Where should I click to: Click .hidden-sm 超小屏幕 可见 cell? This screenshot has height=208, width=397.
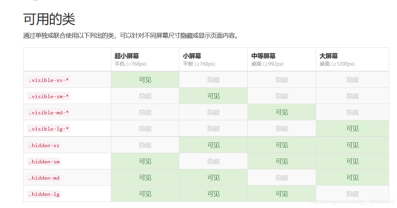145,161
